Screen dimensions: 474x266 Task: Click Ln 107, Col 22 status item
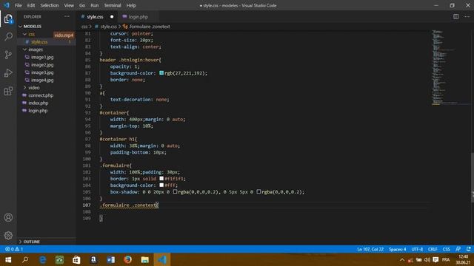pos(370,249)
